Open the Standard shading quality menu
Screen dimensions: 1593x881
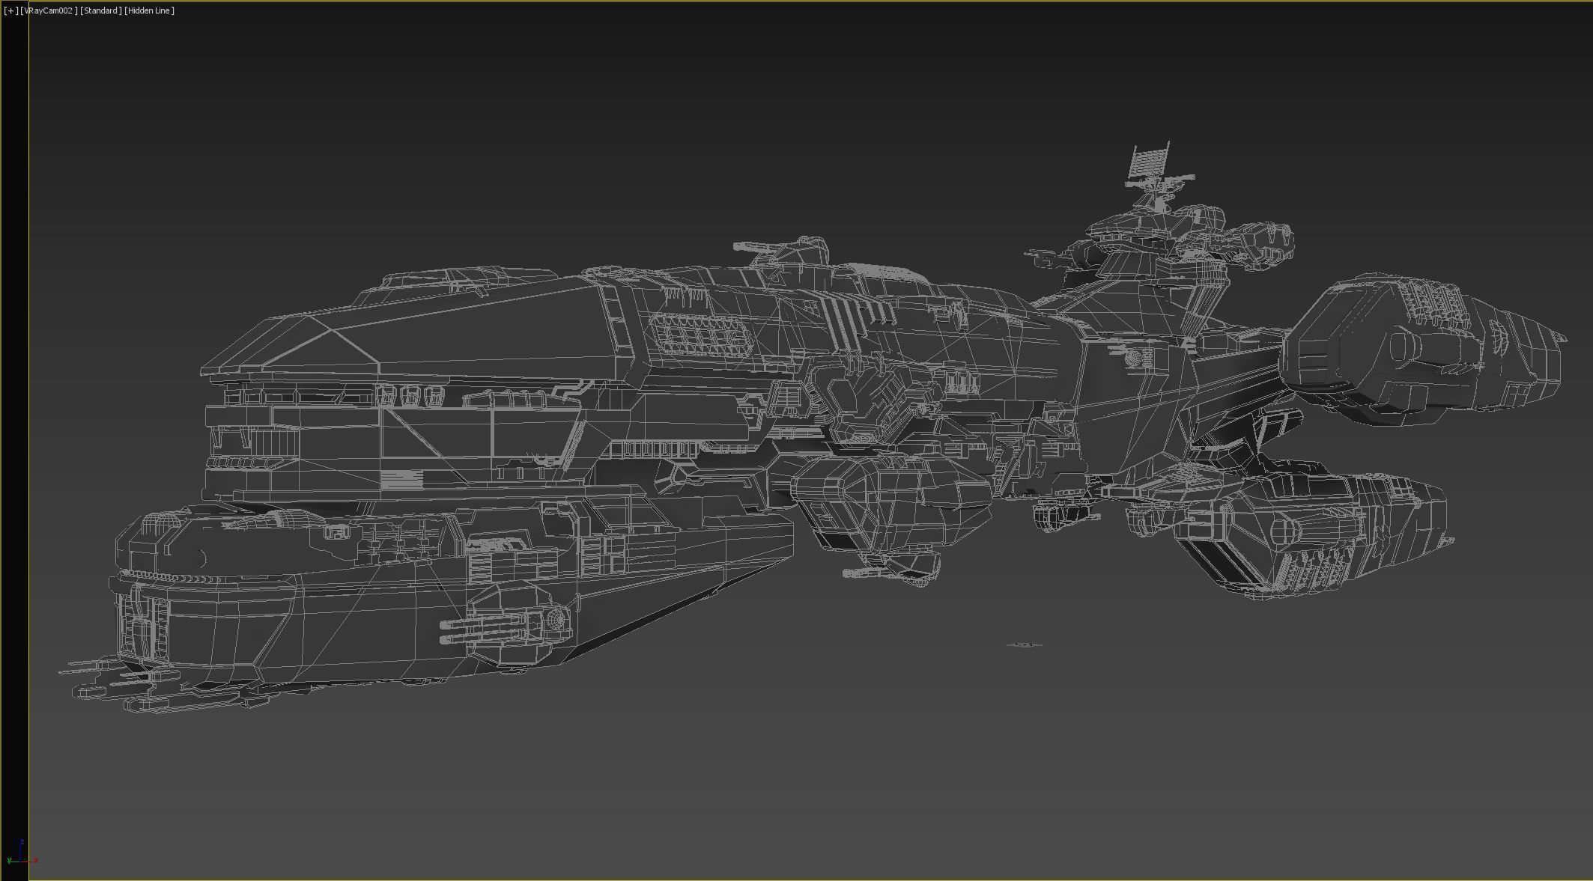(x=100, y=10)
